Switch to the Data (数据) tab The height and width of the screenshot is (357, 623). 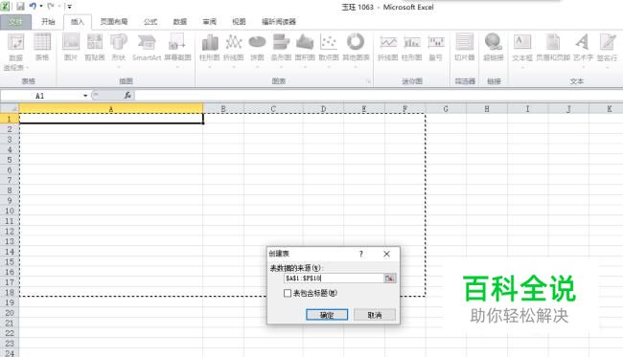180,21
